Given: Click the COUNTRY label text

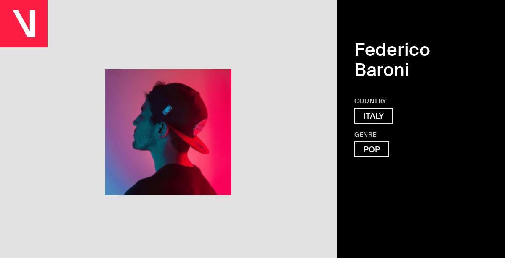Looking at the screenshot, I should pos(370,101).
